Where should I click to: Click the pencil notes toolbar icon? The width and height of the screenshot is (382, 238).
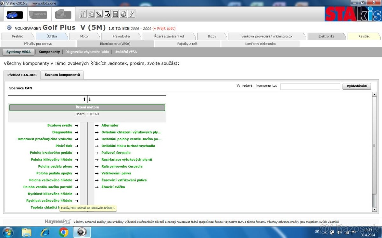[x=99, y=14]
